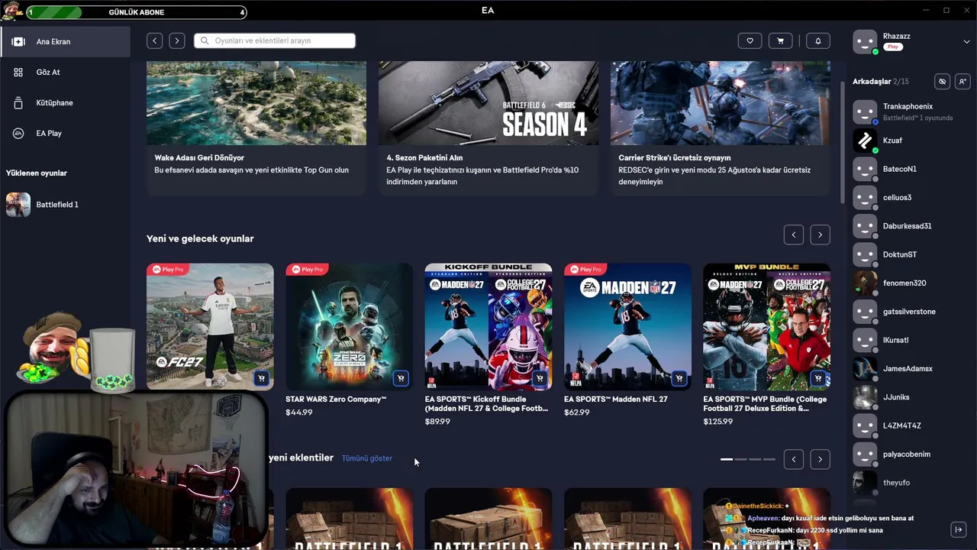977x550 pixels.
Task: Open Kzuaf's friend avatar
Action: tap(865, 141)
